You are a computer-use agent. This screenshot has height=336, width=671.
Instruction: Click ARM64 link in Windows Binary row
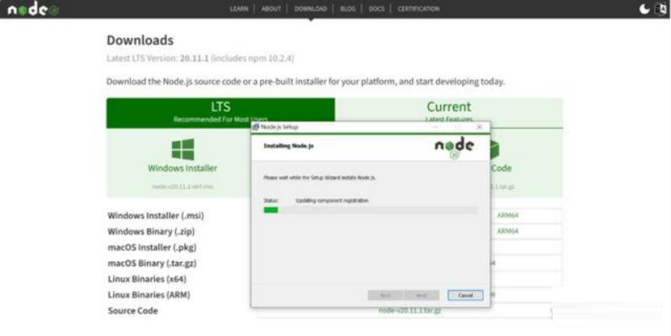507,231
